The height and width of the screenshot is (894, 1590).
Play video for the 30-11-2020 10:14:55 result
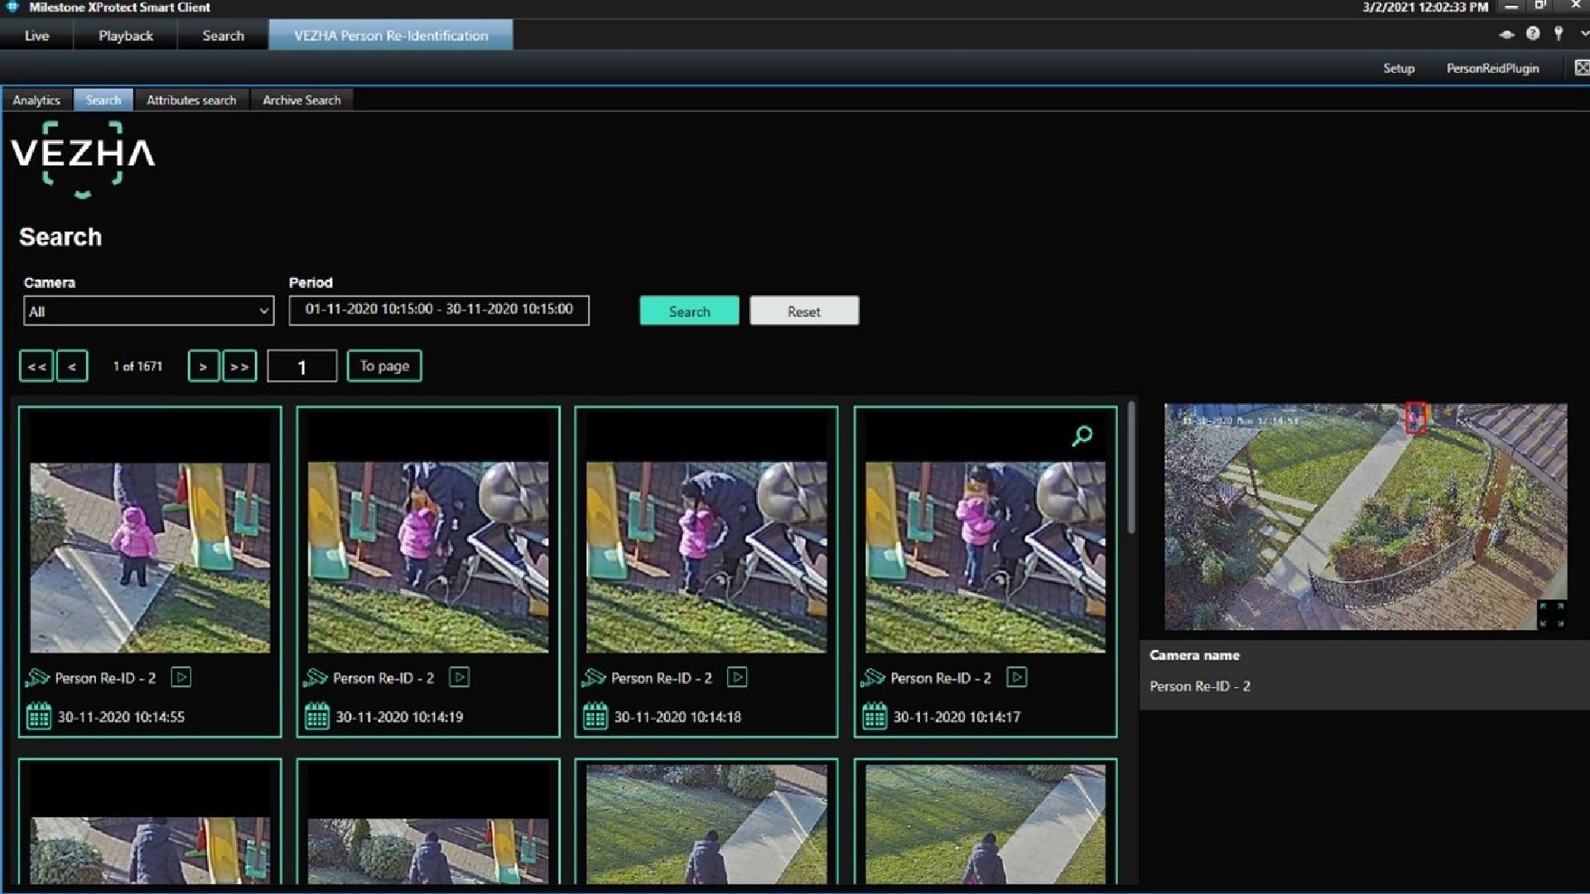coord(181,677)
